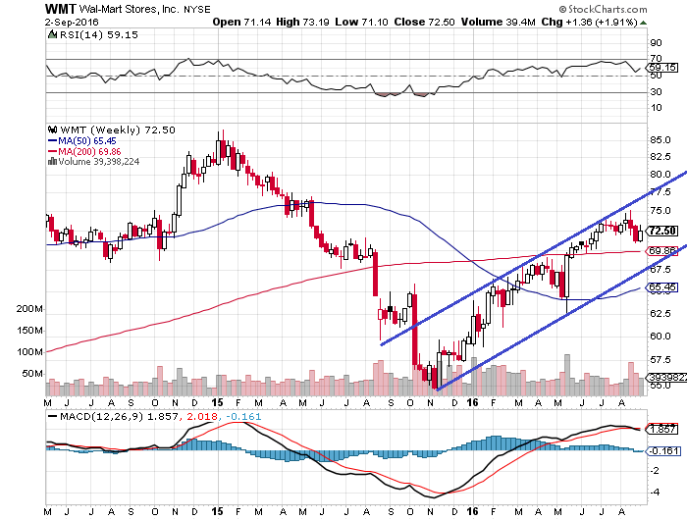The width and height of the screenshot is (687, 520).
Task: Click the 'Close 72.50' value in header
Action: (x=424, y=22)
